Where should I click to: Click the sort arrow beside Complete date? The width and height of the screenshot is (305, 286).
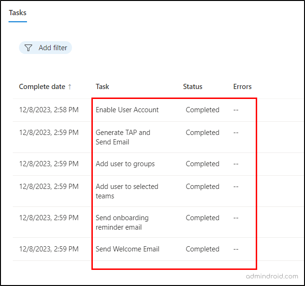point(70,87)
